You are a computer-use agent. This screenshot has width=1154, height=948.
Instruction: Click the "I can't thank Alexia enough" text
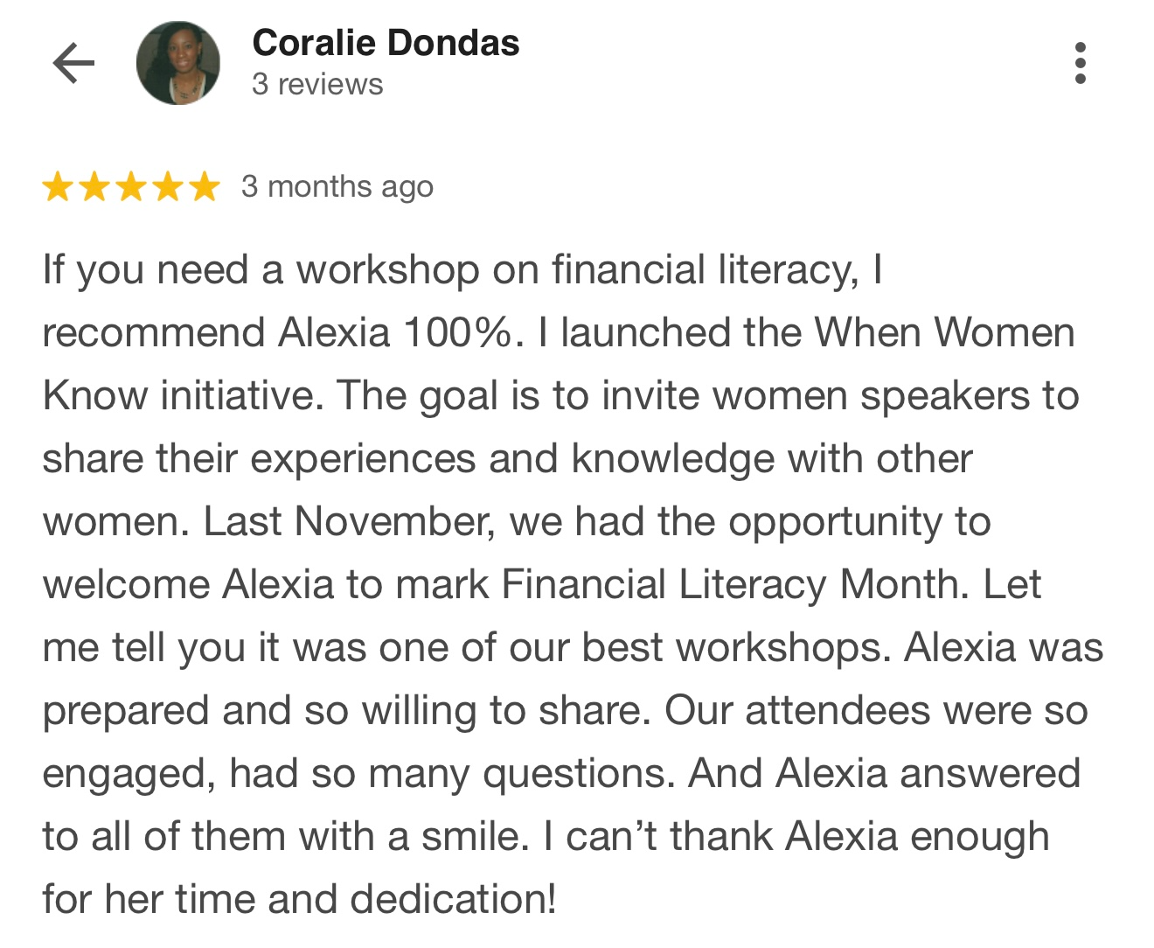[796, 837]
